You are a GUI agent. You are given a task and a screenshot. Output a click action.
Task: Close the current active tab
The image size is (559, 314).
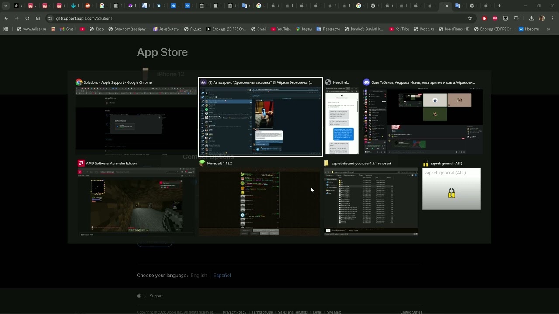click(x=447, y=6)
